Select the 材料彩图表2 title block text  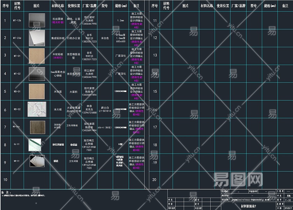click(249, 206)
